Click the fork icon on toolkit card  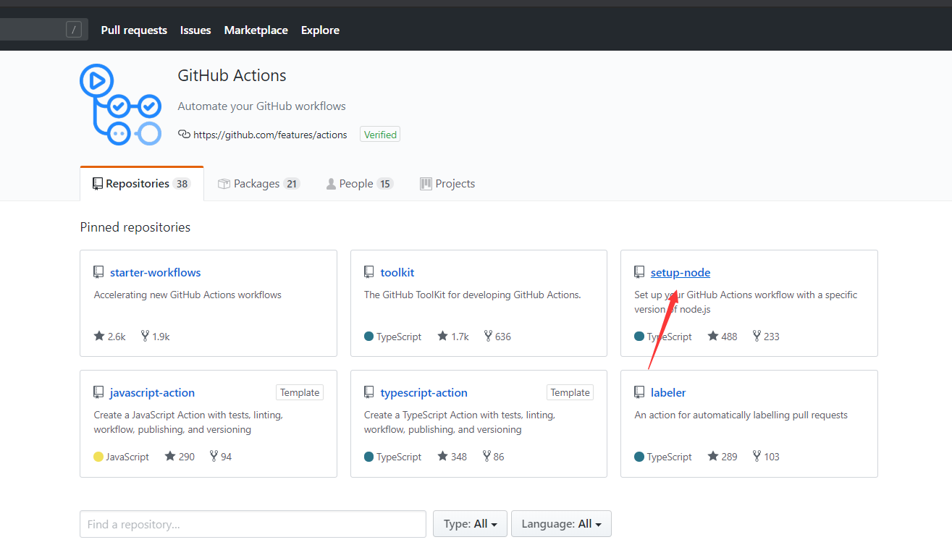[488, 336]
